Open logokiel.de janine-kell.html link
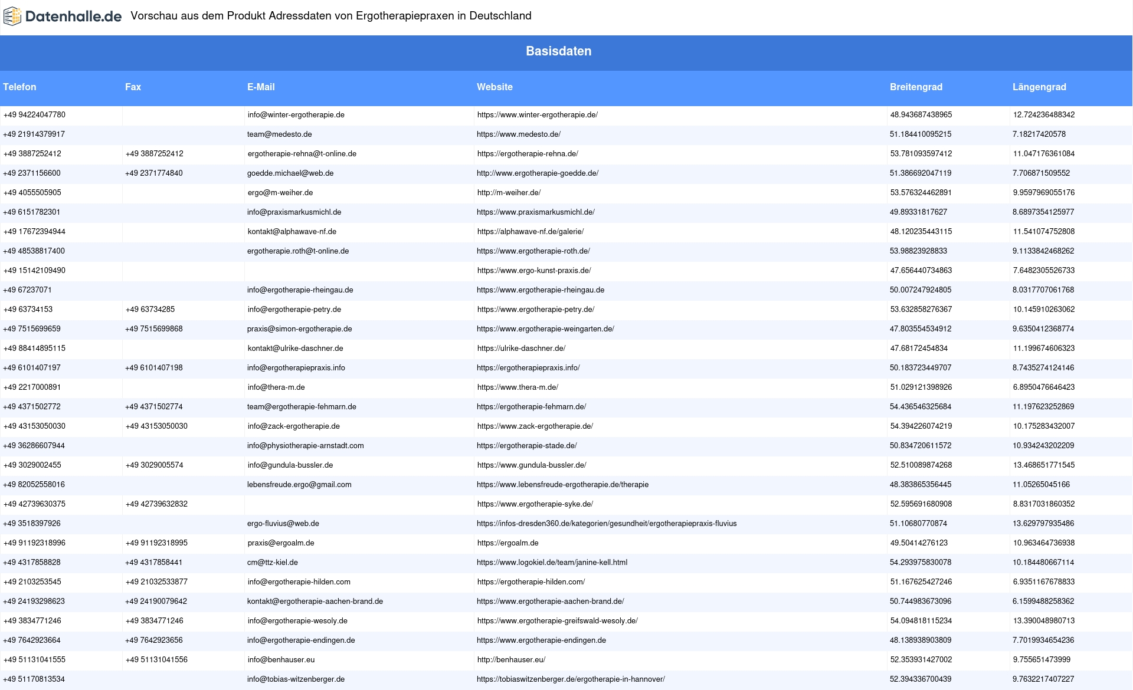The height and width of the screenshot is (690, 1133). pyautogui.click(x=552, y=563)
